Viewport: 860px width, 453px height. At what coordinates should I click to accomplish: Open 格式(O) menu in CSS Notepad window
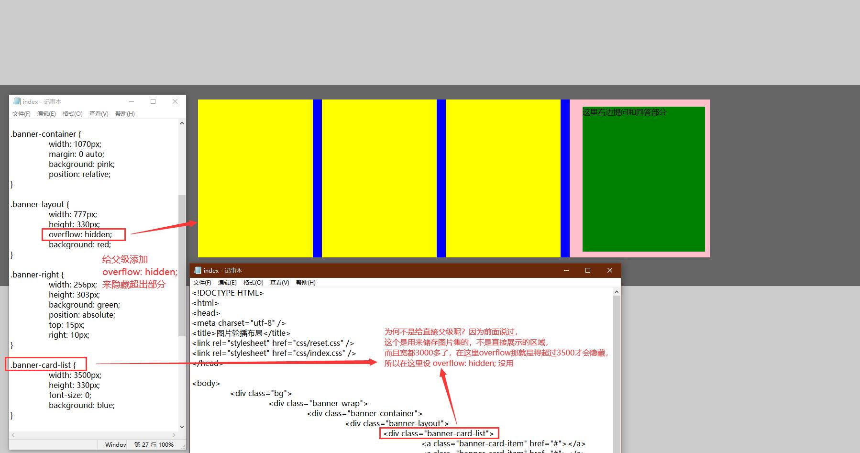click(x=73, y=114)
